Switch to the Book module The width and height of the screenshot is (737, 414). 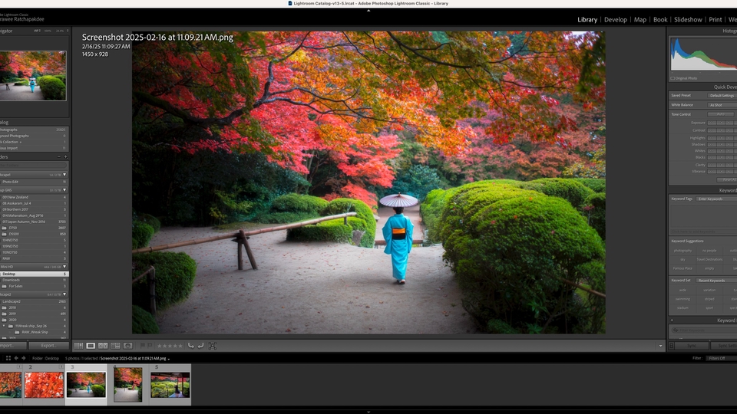tap(660, 20)
